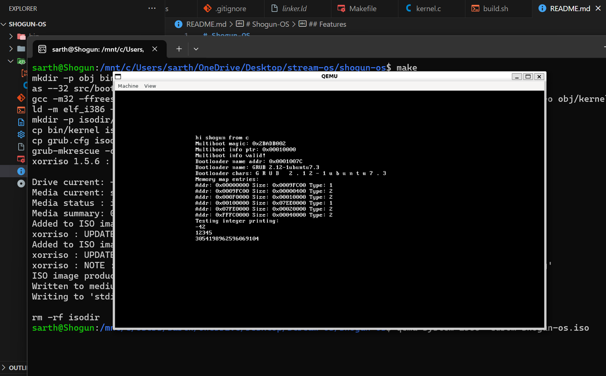Select the README.md editor tab

pos(570,9)
